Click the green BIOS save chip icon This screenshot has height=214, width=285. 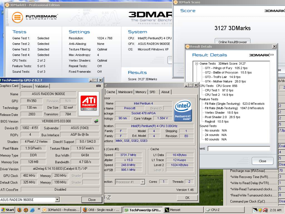[x=96, y=121]
